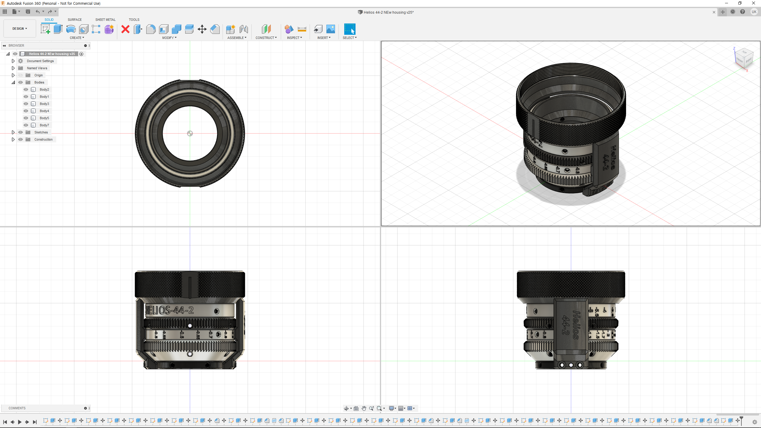Expand the Document Settings node
The height and width of the screenshot is (428, 761).
click(x=13, y=61)
